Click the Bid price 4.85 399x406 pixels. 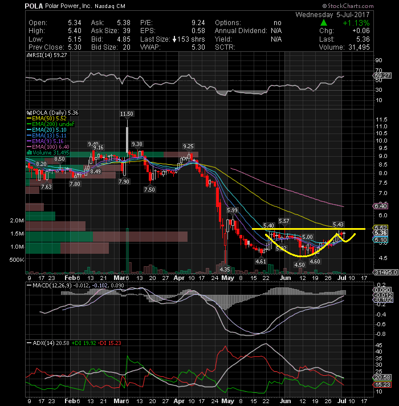[x=124, y=39]
